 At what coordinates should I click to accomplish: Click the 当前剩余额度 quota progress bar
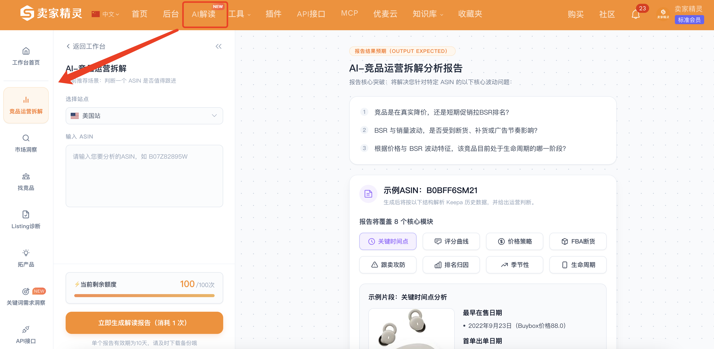144,296
